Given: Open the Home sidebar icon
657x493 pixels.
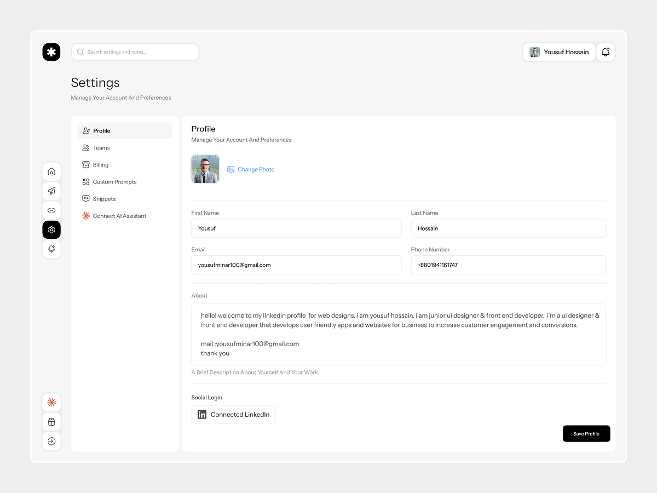Looking at the screenshot, I should pos(51,171).
